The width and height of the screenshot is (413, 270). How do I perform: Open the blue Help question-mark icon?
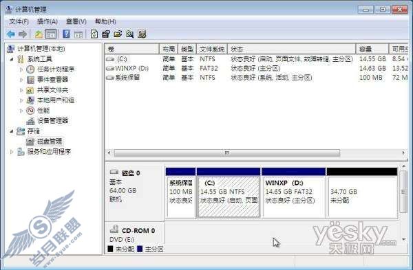coord(66,34)
